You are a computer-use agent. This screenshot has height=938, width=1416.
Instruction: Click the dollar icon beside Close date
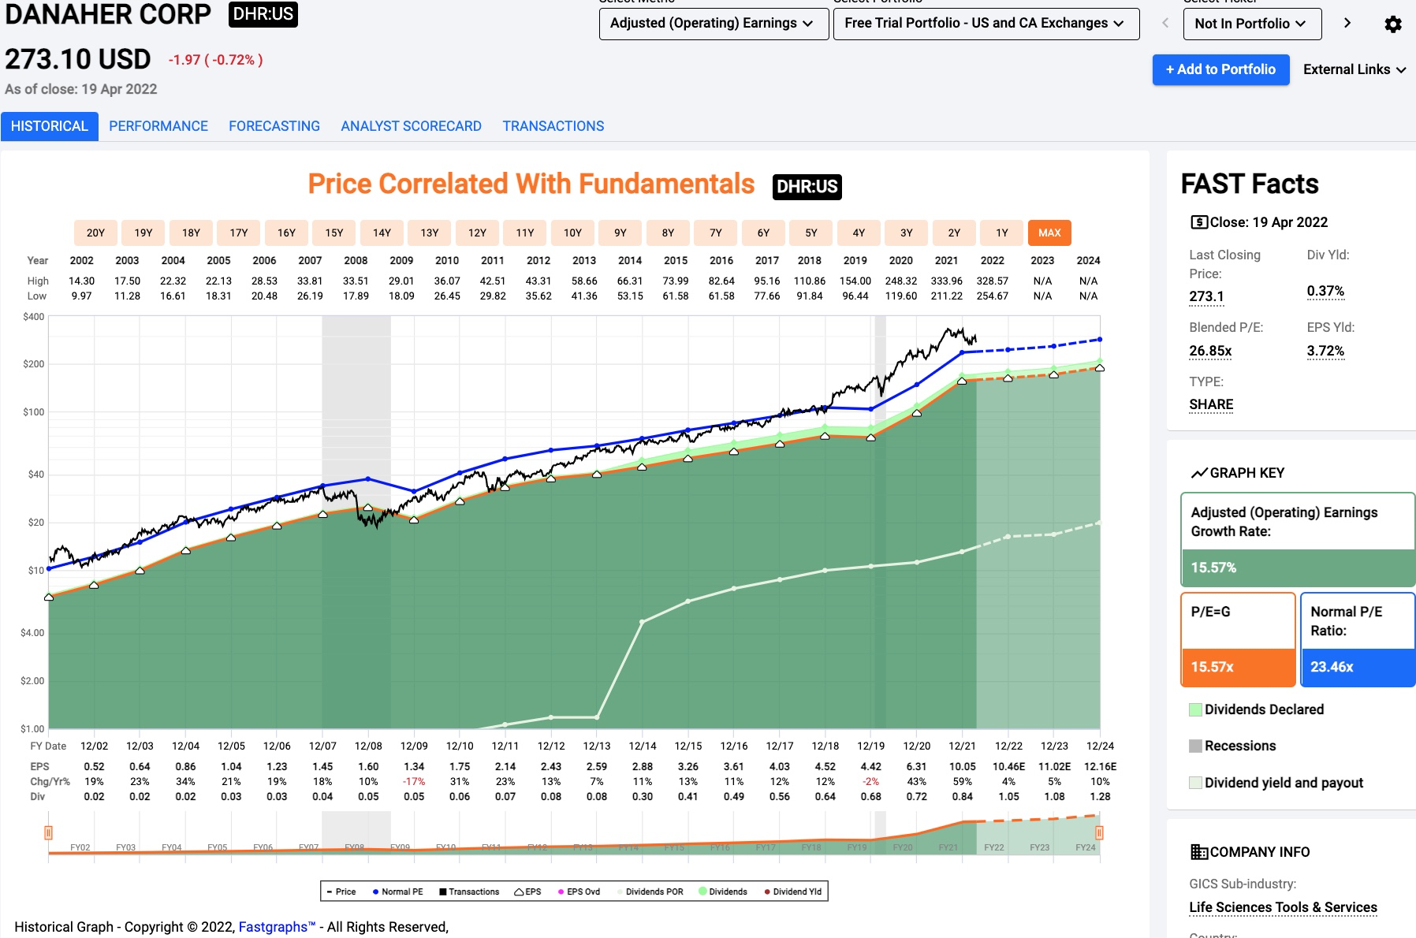coord(1198,222)
